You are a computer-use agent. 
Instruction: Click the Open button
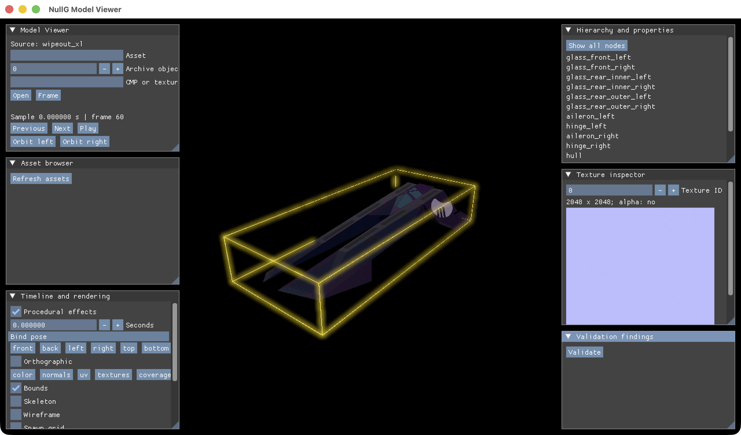(x=21, y=95)
